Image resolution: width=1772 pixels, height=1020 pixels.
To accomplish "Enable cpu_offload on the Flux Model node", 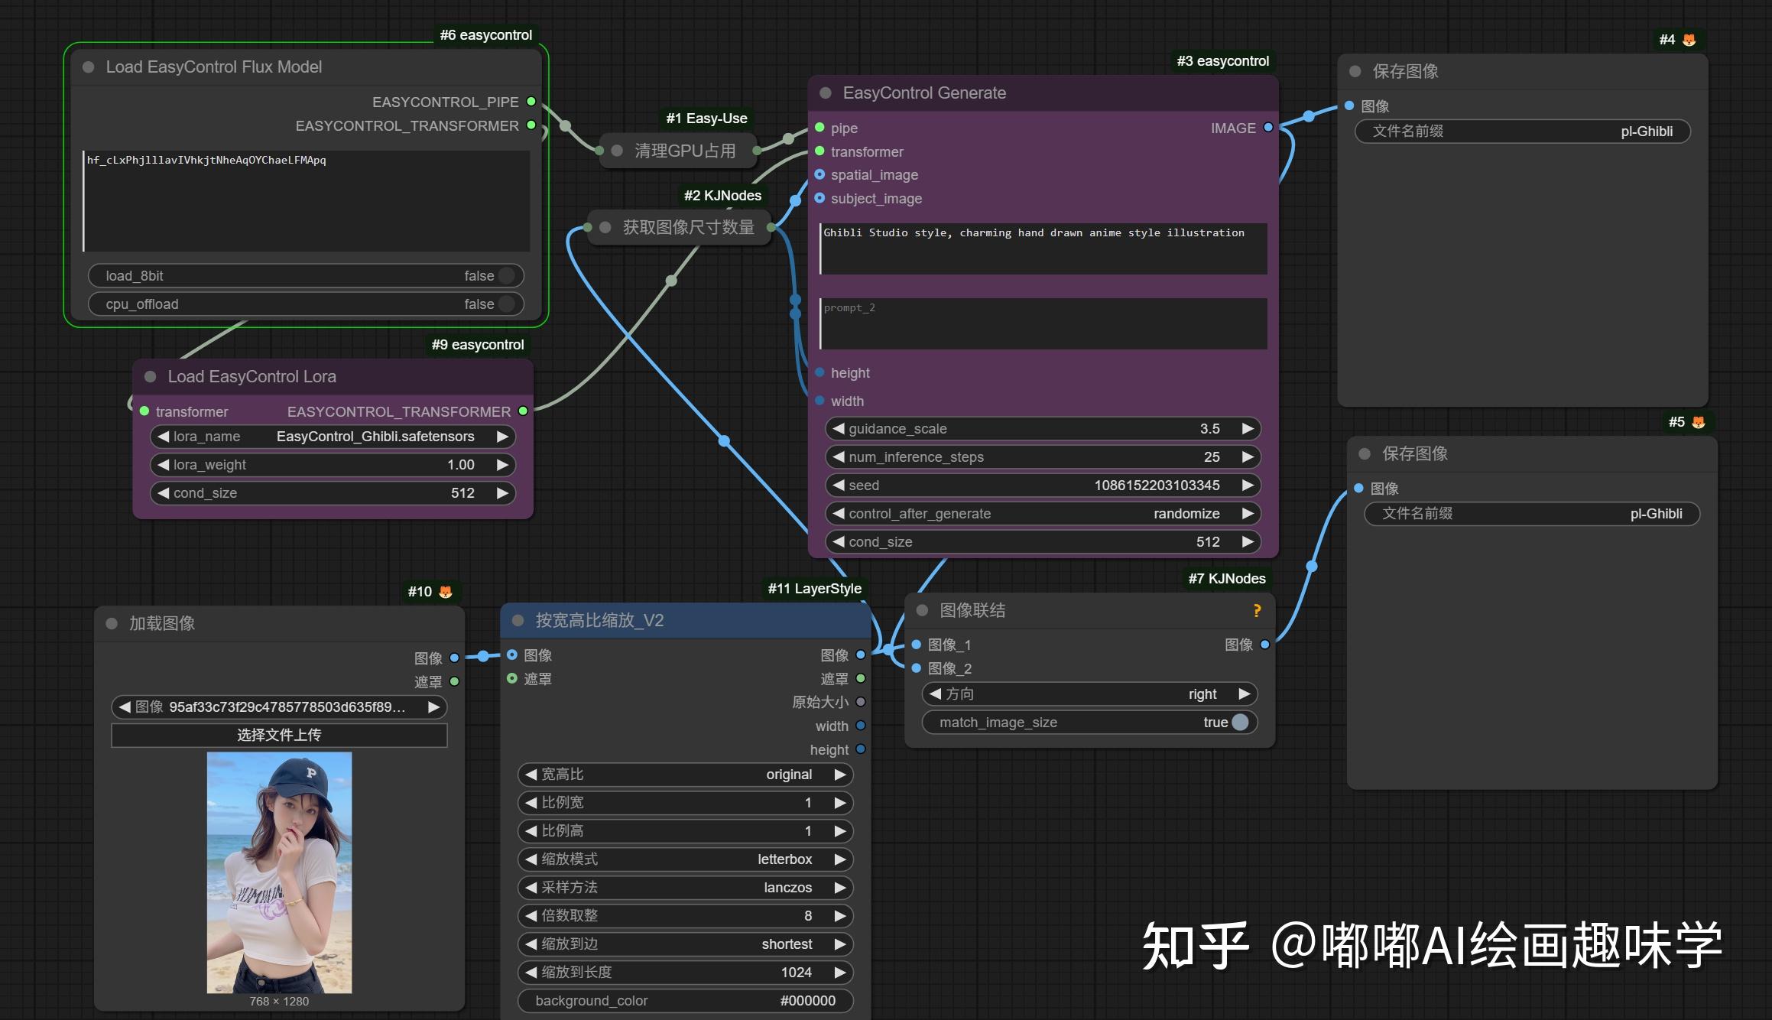I will click(x=507, y=304).
